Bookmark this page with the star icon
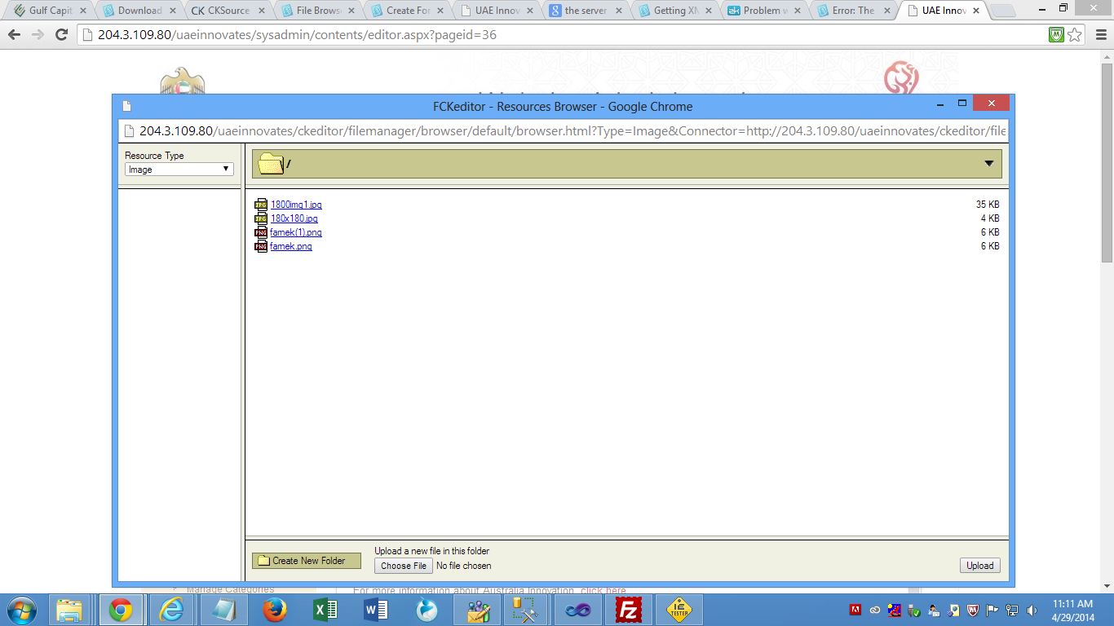The image size is (1114, 626). click(x=1075, y=35)
